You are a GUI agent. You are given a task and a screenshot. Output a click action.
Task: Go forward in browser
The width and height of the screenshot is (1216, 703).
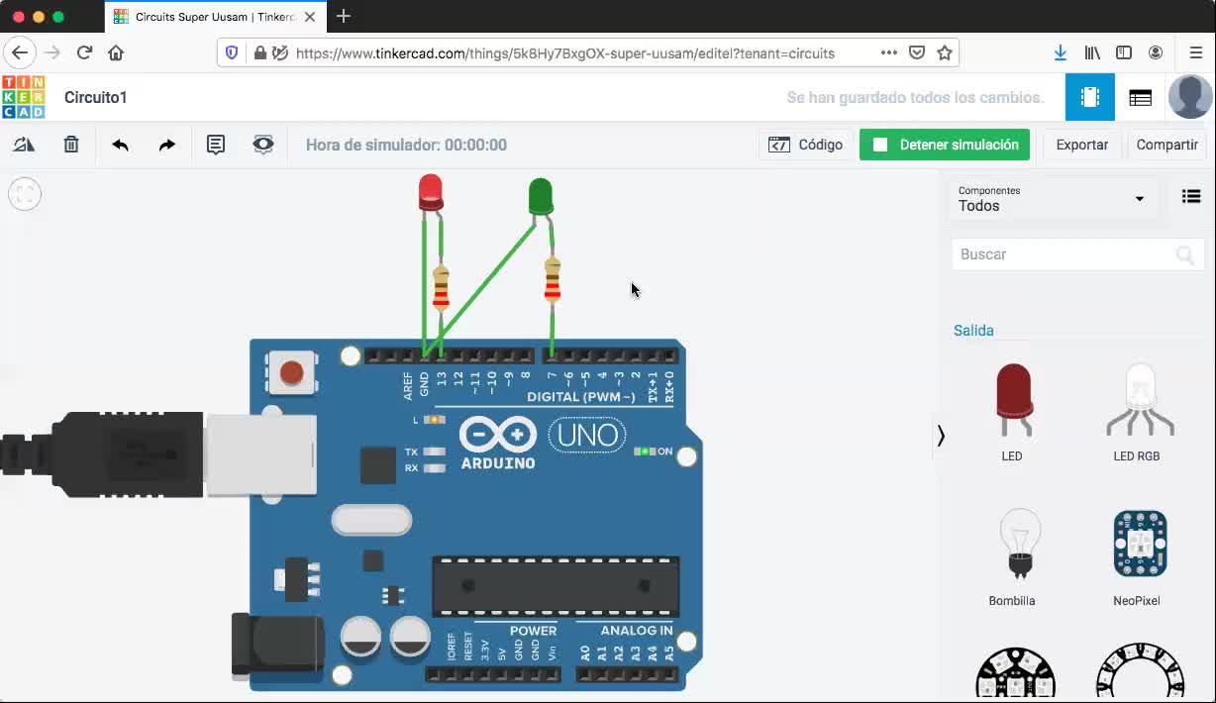(52, 53)
